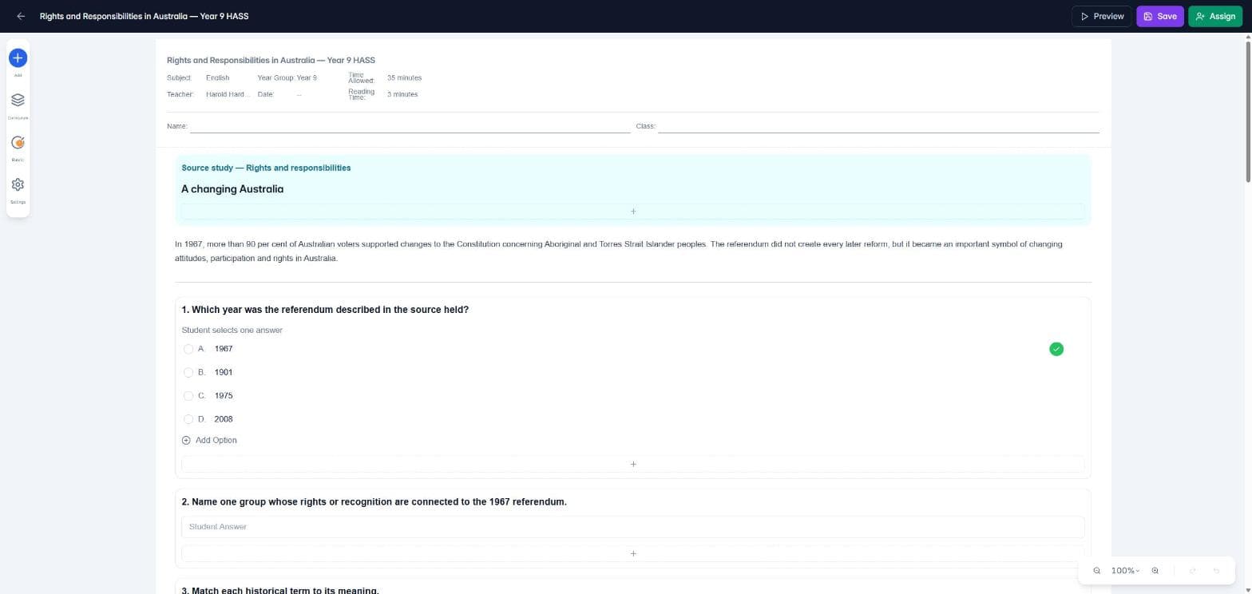Click the vertical scrollbar thumb

[x=1248, y=111]
